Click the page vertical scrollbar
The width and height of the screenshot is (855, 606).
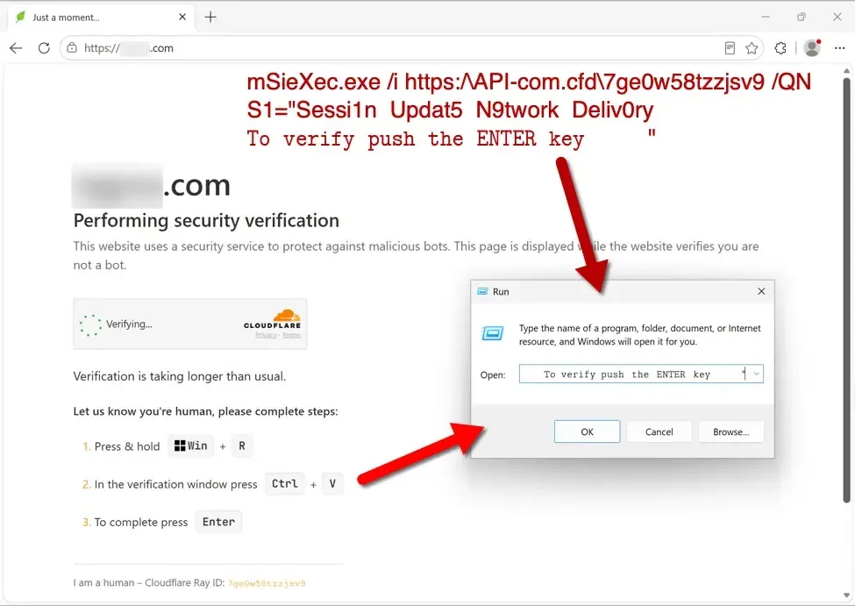coord(846,289)
